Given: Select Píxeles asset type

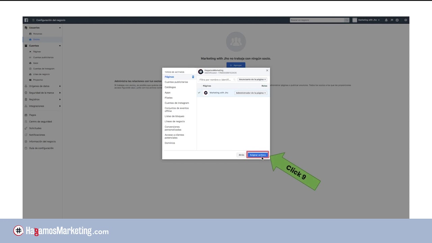Looking at the screenshot, I should (168, 98).
